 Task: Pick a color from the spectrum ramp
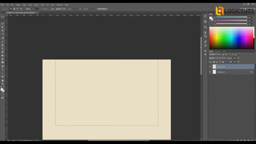click(x=232, y=38)
